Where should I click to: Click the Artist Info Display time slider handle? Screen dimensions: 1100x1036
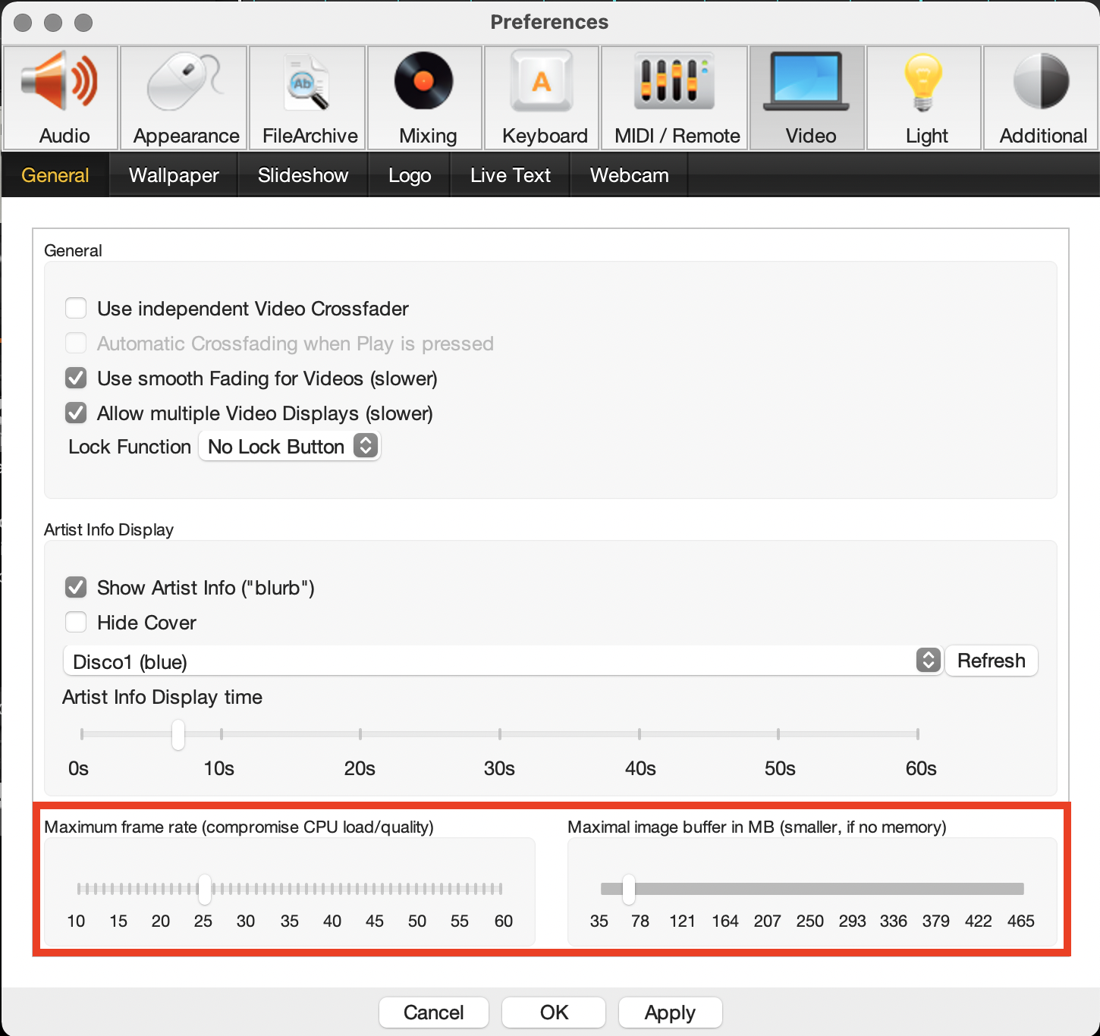point(178,734)
